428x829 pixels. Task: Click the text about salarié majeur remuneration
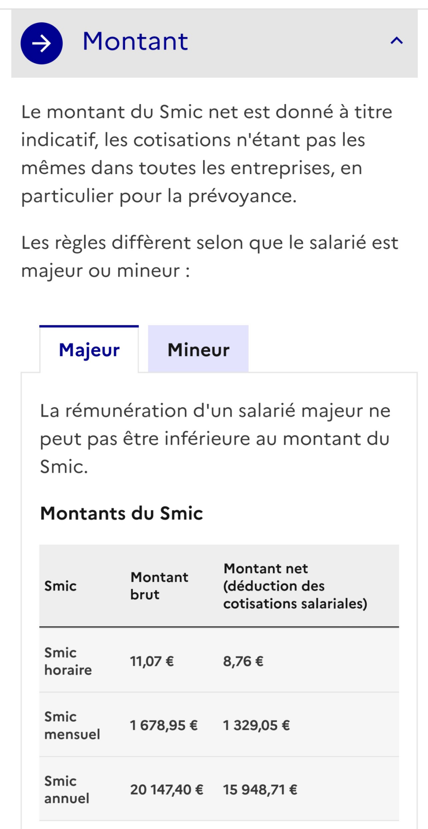(215, 439)
